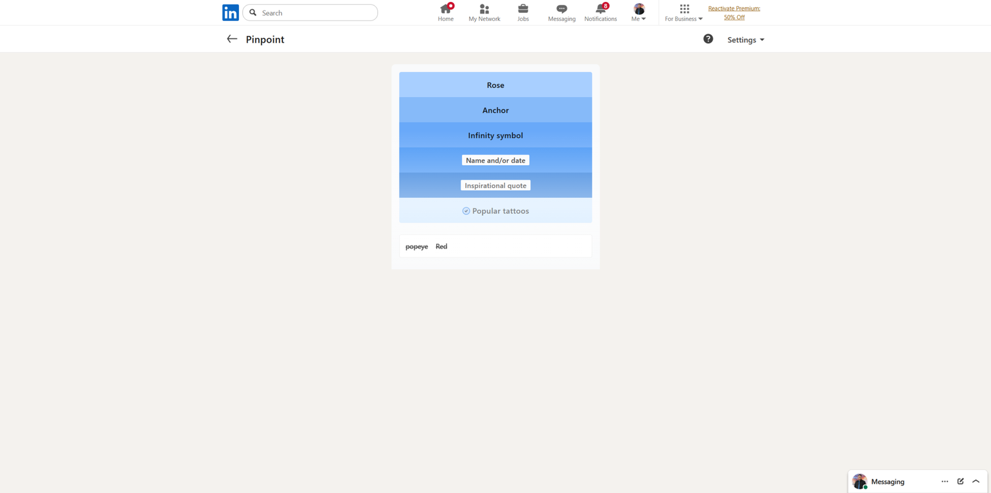This screenshot has width=991, height=493.
Task: Click the LinkedIn logo icon
Action: point(230,13)
